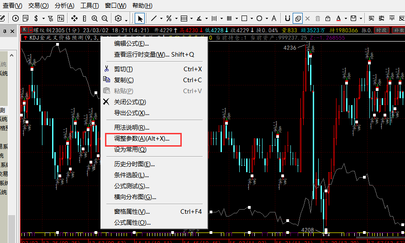
Task: Click the up-down arrows sort icon
Action: click(61, 18)
